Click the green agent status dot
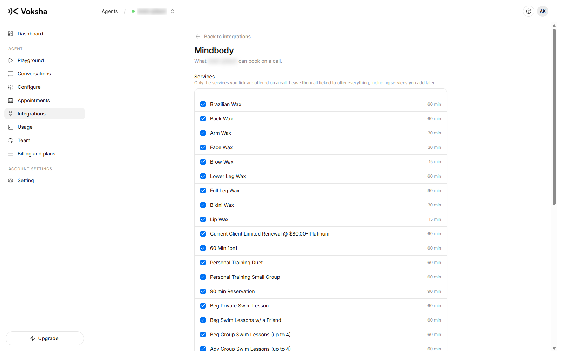This screenshot has width=562, height=351. (x=133, y=11)
